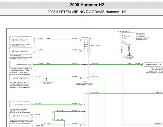Click the "POWER DISTRIBUTION SYSTEM" text

[x=129, y=57]
